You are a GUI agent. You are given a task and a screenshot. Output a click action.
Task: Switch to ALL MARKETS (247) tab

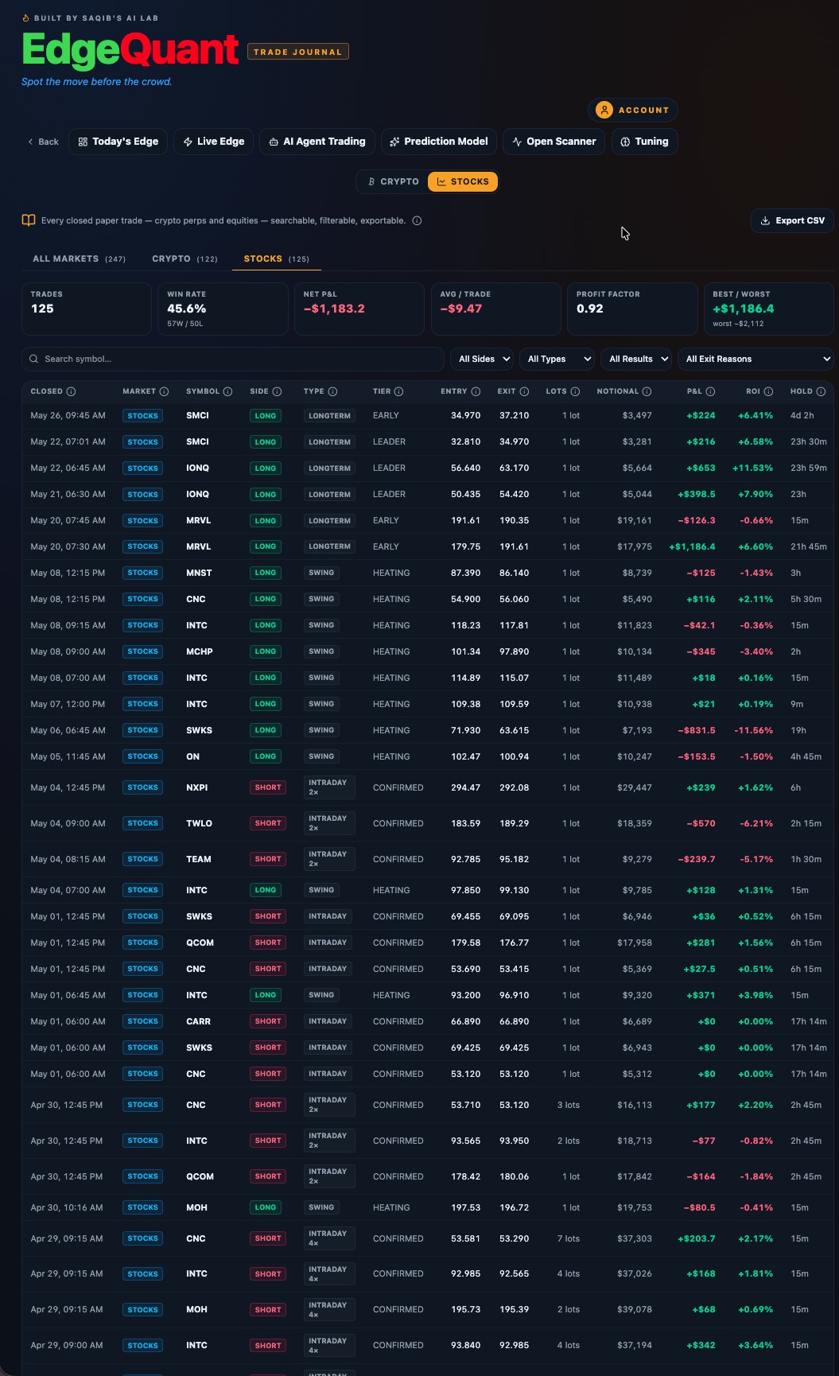click(x=79, y=258)
